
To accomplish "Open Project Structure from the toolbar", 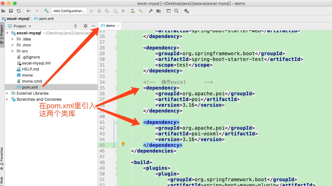I will (x=159, y=11).
